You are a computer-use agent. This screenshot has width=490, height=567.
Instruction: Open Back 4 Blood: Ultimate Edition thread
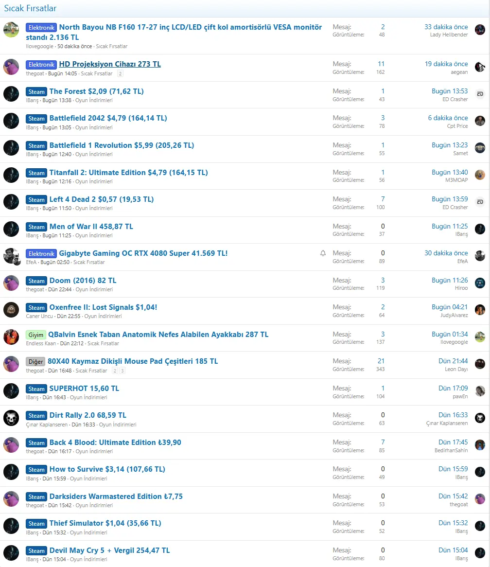[115, 442]
